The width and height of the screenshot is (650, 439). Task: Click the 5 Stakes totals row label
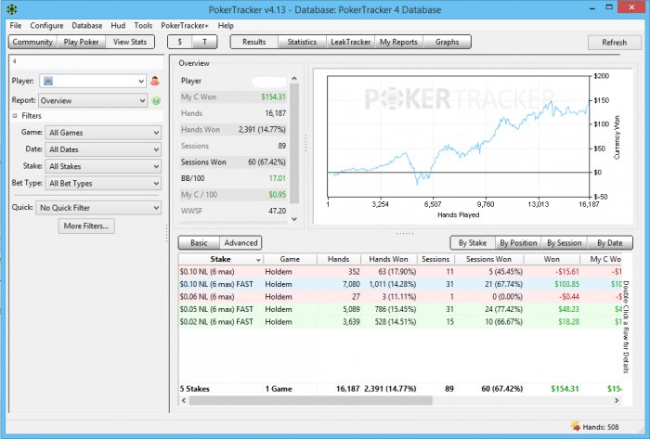(194, 389)
